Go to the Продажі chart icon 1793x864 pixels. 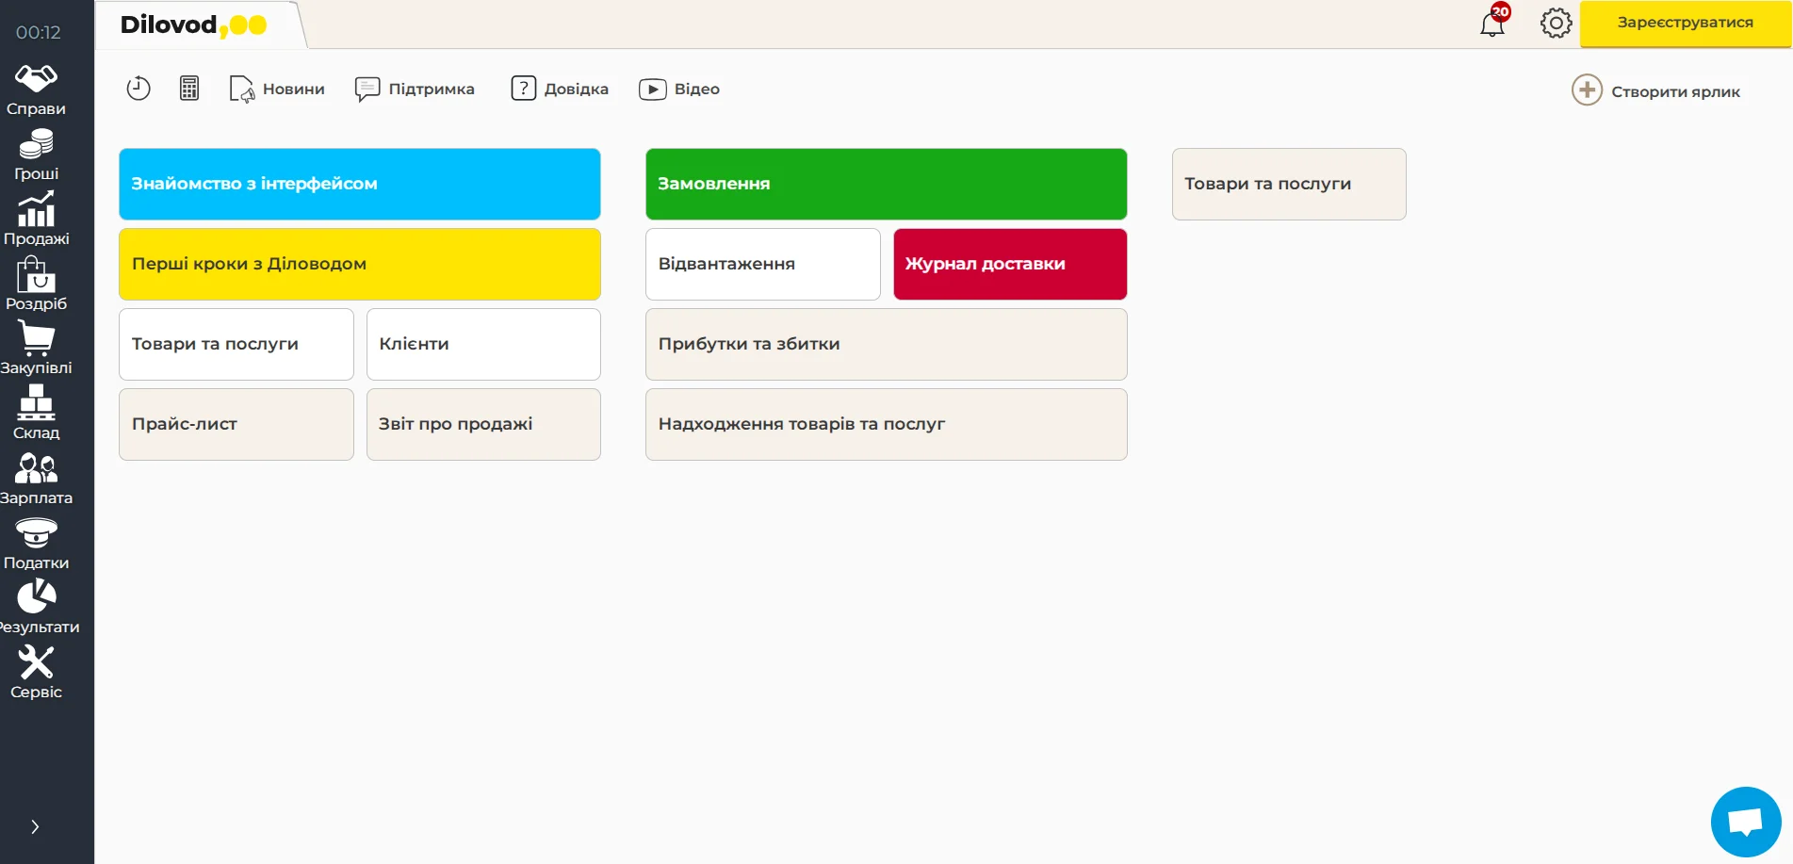36,209
